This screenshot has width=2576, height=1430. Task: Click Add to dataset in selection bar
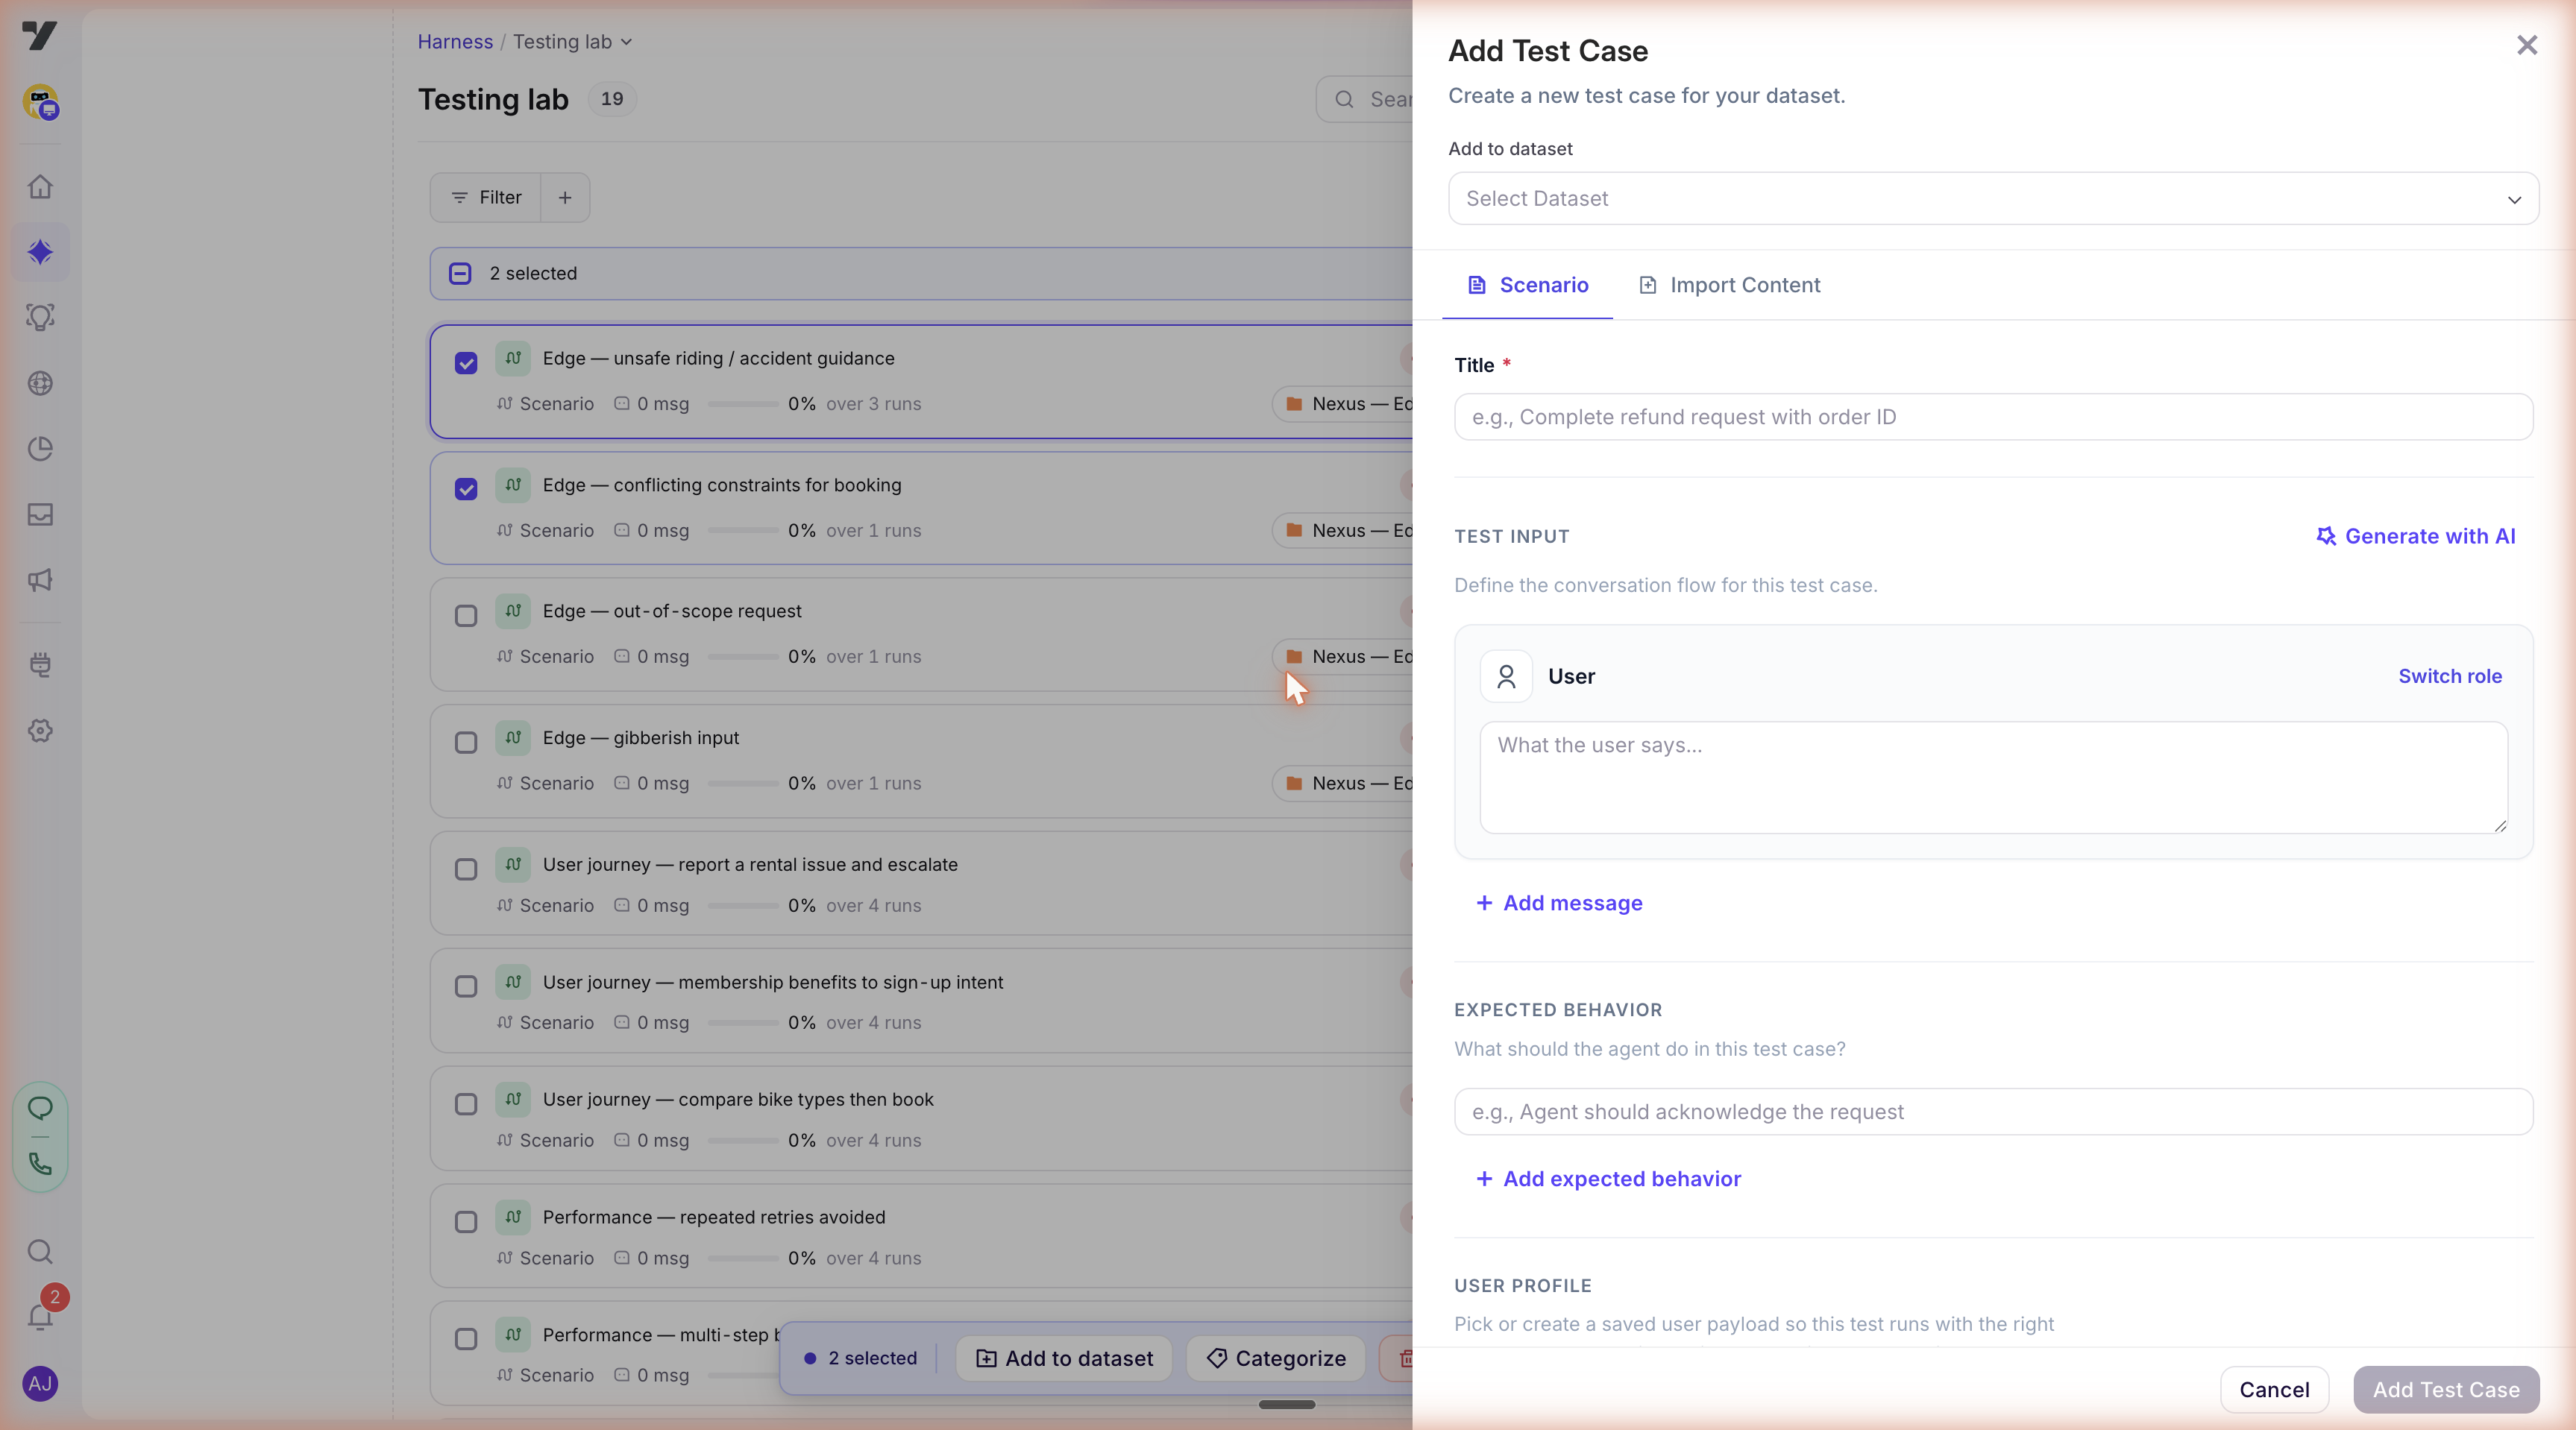point(1064,1359)
